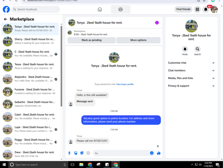The height and width of the screenshot is (168, 223).
Task: Open the conversation from C
Action: coord(30,54)
